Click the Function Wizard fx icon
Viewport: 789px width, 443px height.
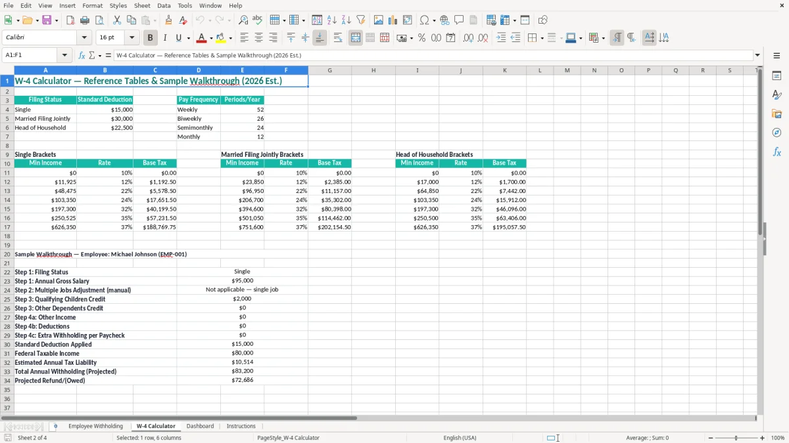coord(82,55)
